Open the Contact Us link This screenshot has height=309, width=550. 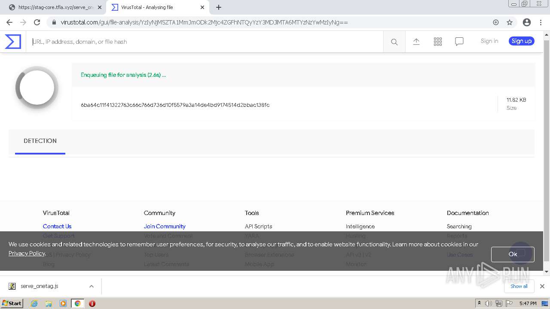coord(57,226)
